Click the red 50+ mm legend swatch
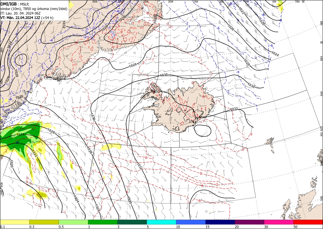Viewport: 323px width, 229px height. (308, 222)
